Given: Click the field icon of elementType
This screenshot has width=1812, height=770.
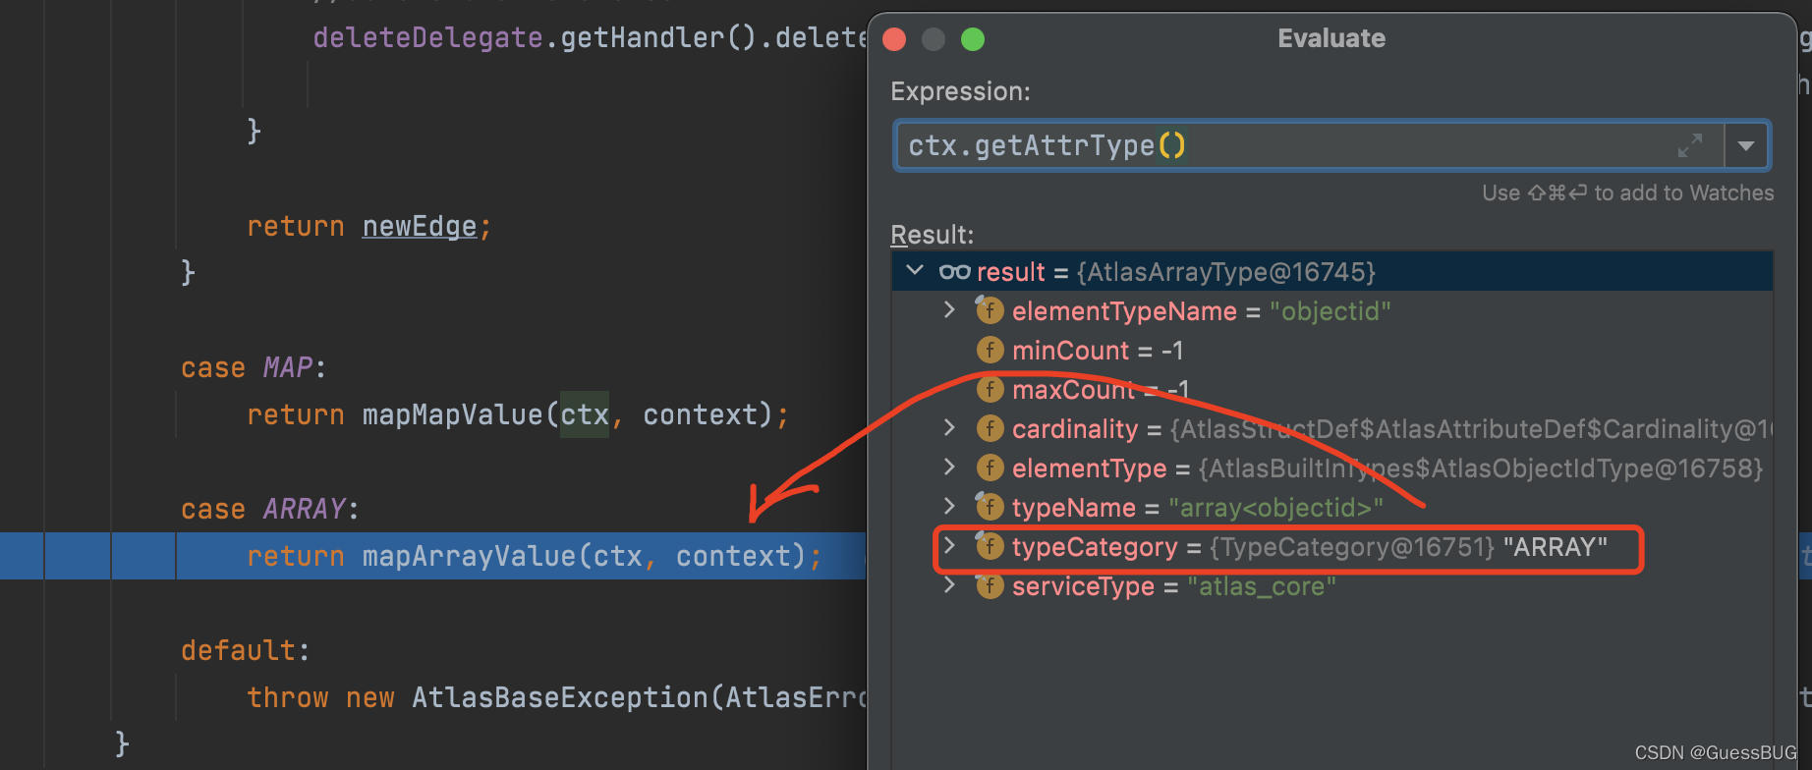Looking at the screenshot, I should point(990,467).
